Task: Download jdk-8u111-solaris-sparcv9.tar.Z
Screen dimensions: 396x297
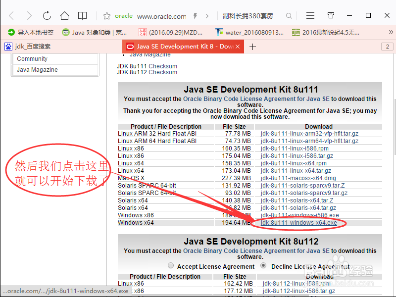Action: click(x=303, y=186)
